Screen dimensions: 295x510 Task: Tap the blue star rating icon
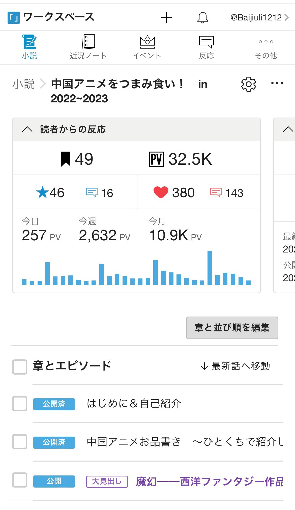click(42, 192)
